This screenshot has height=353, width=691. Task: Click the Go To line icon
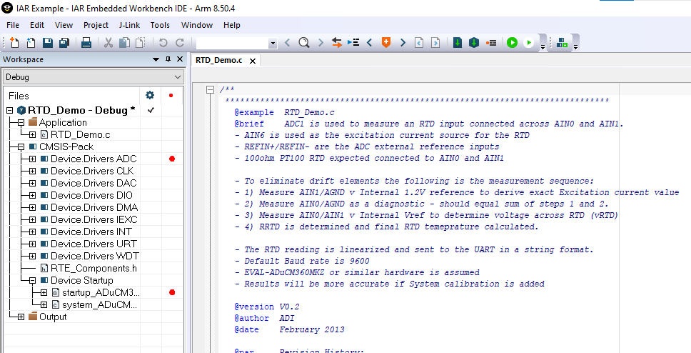tap(353, 43)
